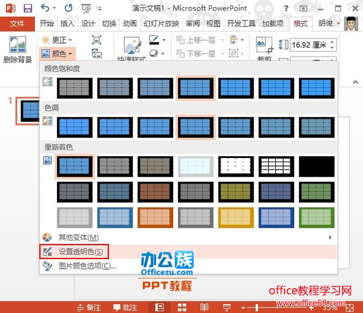
Task: Apply the all-black recolor thumbnail
Action: [x=316, y=166]
